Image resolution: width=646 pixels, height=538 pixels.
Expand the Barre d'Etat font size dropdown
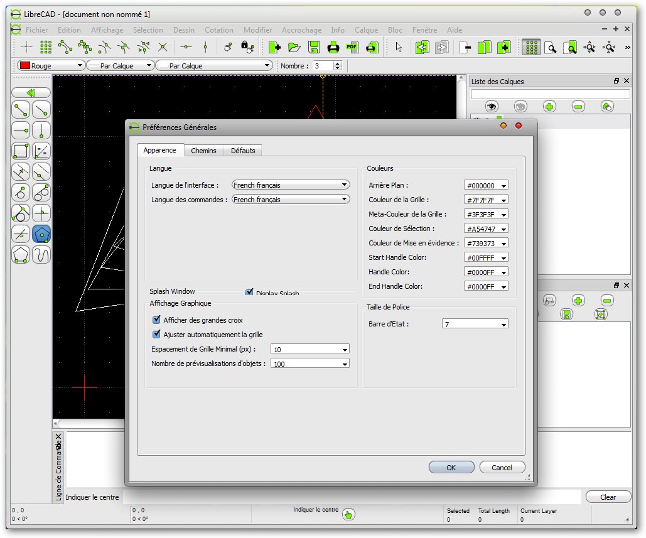(475, 325)
